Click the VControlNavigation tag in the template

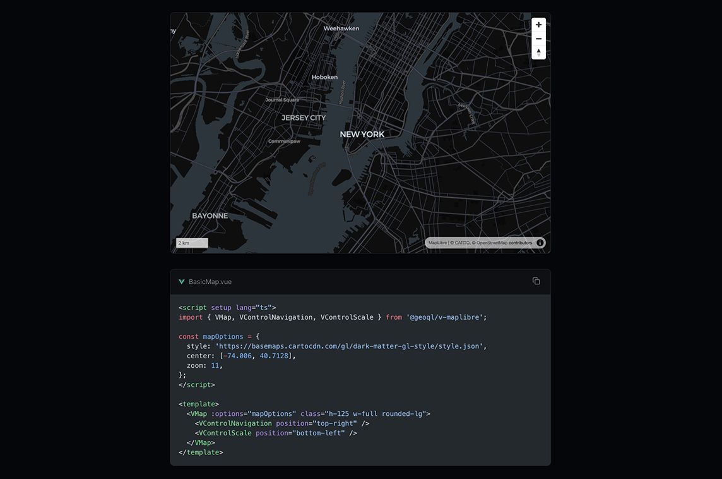235,423
